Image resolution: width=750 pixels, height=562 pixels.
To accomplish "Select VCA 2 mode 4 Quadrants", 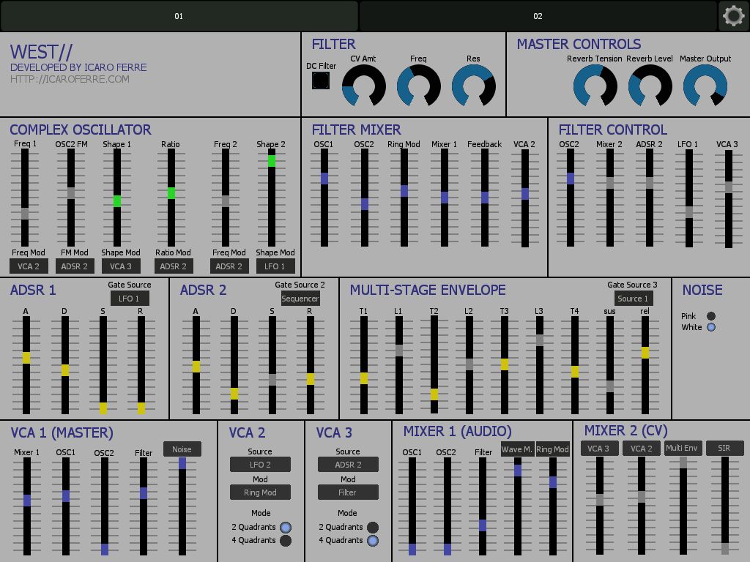I will point(286,541).
